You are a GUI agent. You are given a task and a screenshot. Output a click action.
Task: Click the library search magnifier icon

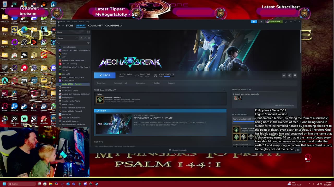(x=59, y=43)
